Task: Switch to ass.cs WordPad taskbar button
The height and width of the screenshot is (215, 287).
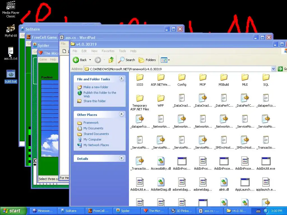Action: (x=210, y=211)
